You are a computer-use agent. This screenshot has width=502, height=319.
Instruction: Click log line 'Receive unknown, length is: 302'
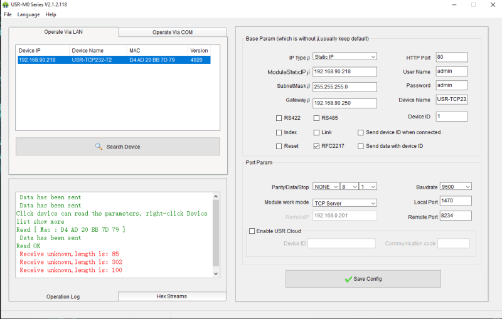click(71, 262)
